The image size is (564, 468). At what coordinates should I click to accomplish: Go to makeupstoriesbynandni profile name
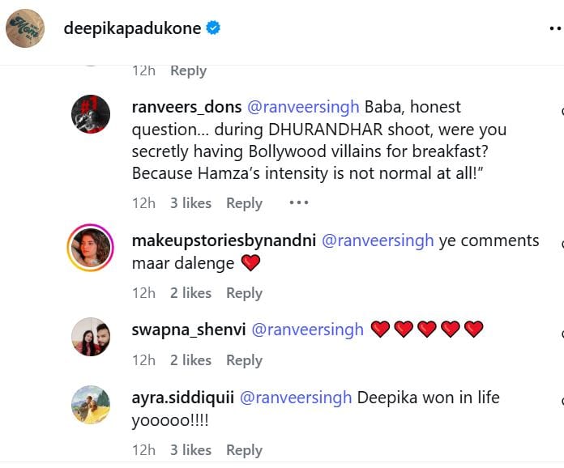click(224, 240)
